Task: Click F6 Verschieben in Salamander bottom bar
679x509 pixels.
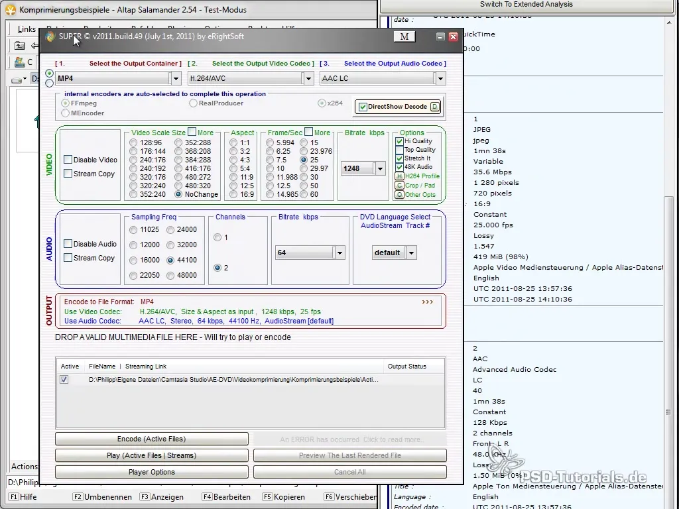Action: coord(350,497)
